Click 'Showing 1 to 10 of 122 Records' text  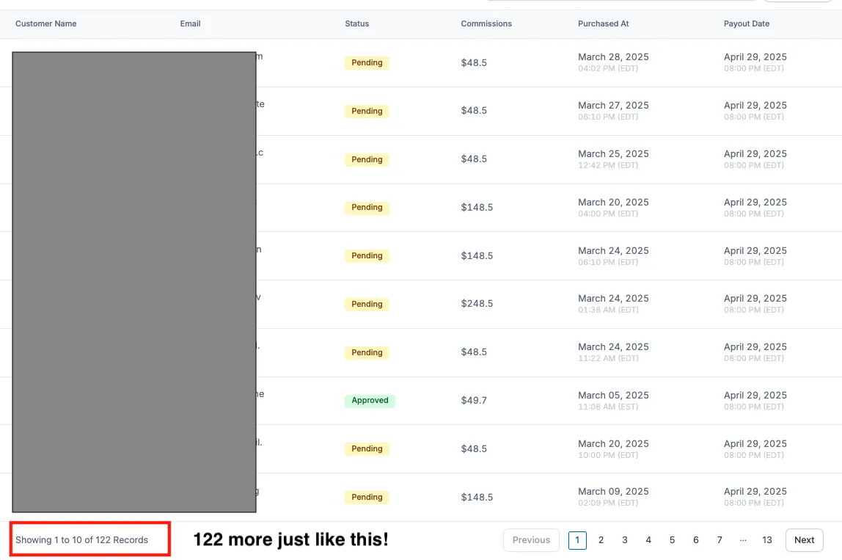[x=81, y=540]
